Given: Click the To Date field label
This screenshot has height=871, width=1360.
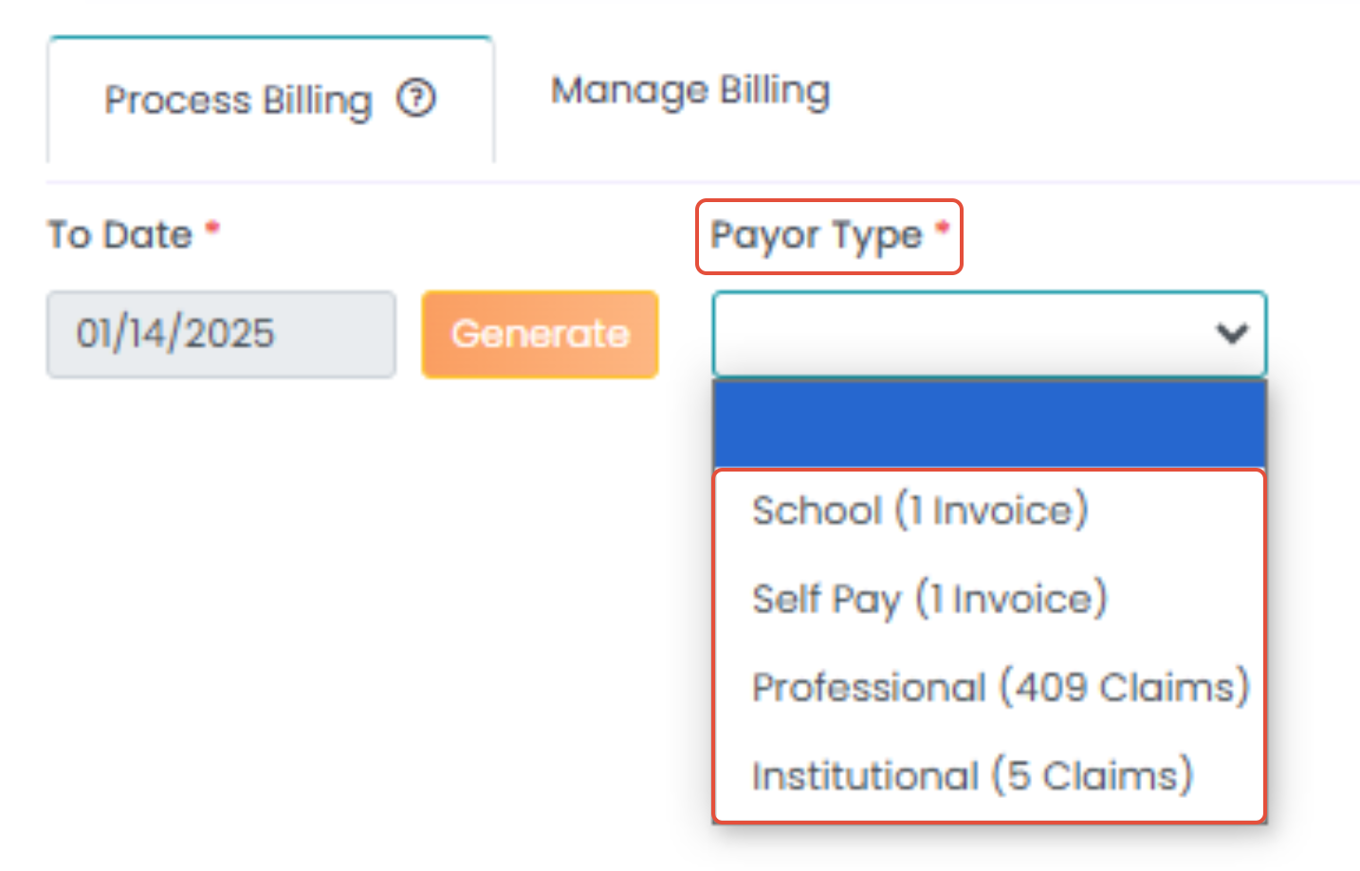Looking at the screenshot, I should [x=120, y=234].
